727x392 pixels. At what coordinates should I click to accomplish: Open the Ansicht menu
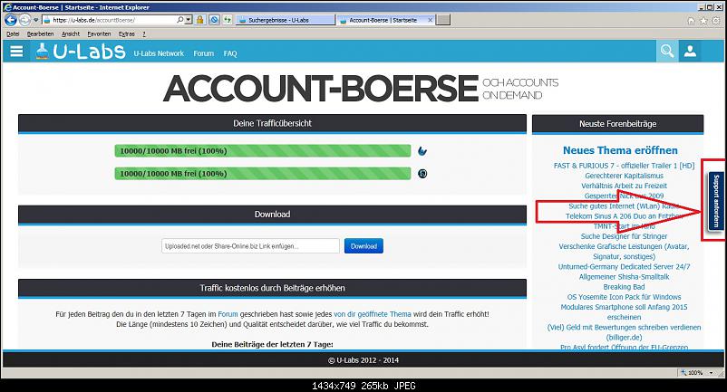click(71, 33)
